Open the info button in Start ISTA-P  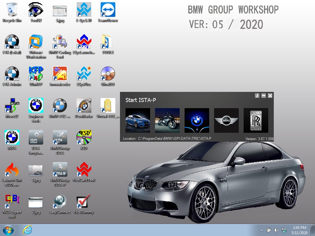click(x=257, y=96)
